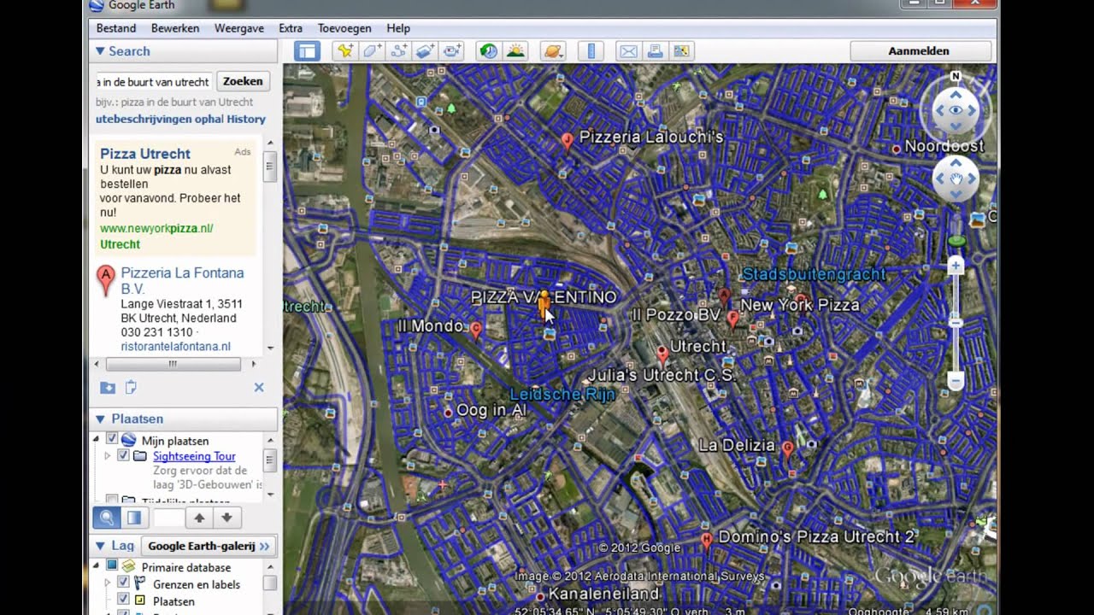Open the planet switcher (Saturn icon)

(x=553, y=51)
